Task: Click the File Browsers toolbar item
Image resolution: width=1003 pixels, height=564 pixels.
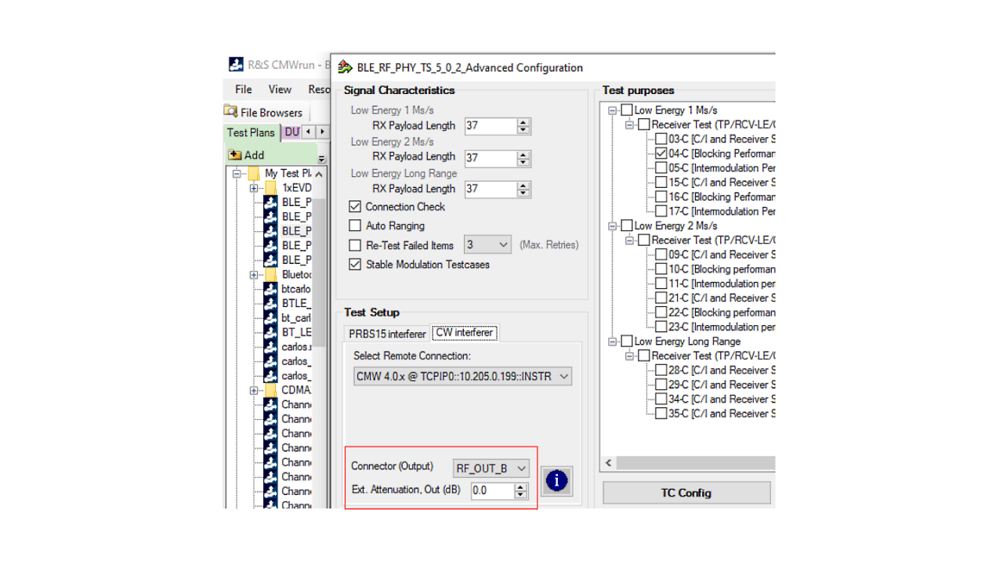Action: [263, 112]
